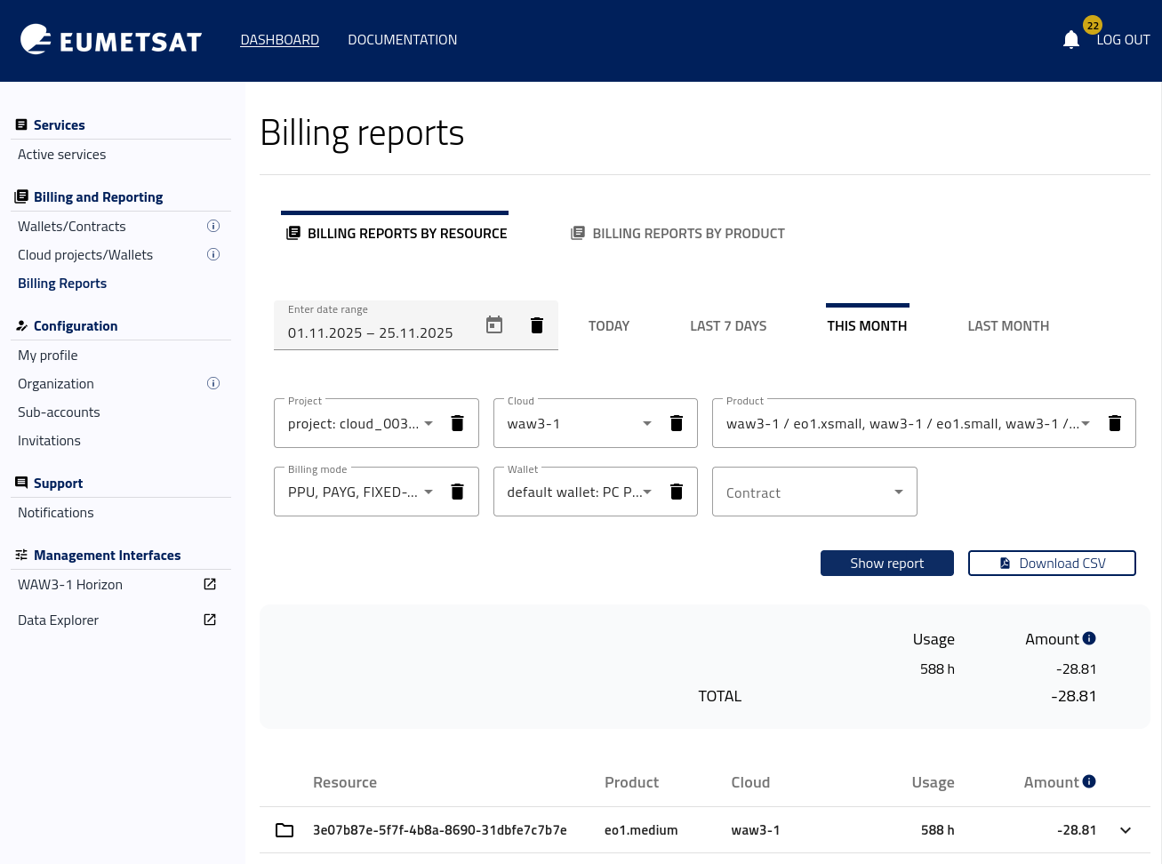Clear the Billing mode filter
The image size is (1162, 864).
click(x=457, y=492)
